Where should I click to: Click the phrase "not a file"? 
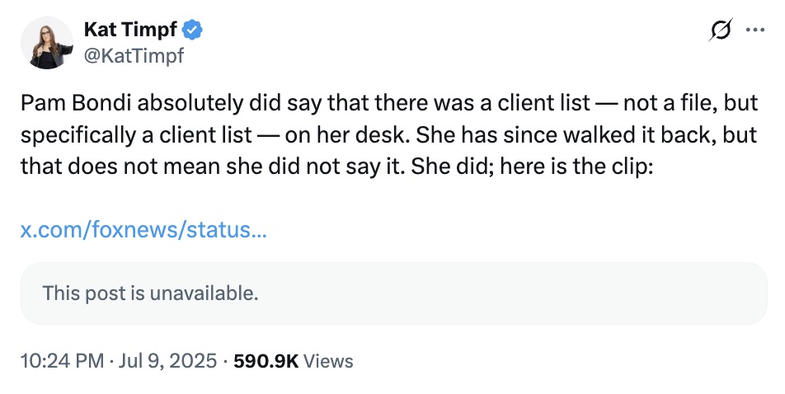[670, 105]
